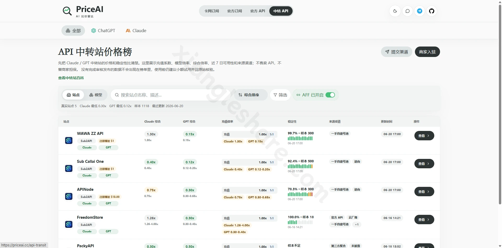Open the 官方订阅 tab
The width and height of the screenshot is (502, 248).
point(235,11)
